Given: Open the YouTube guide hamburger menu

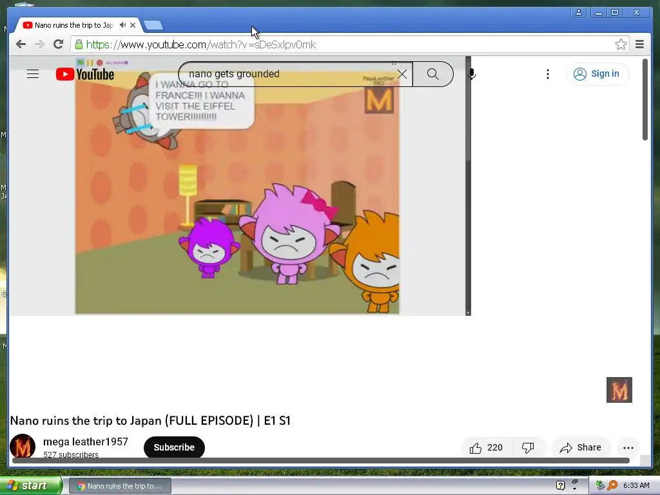Looking at the screenshot, I should tap(33, 74).
